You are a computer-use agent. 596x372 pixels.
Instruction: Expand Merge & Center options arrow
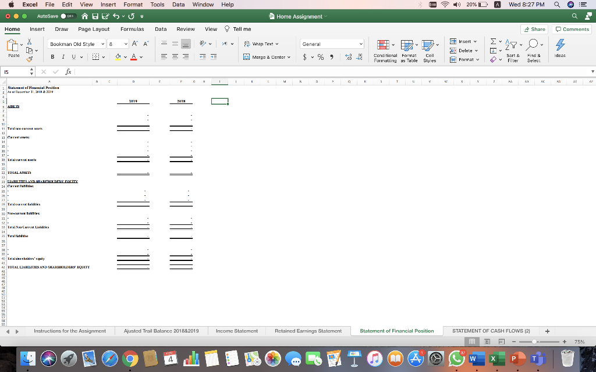pyautogui.click(x=289, y=58)
